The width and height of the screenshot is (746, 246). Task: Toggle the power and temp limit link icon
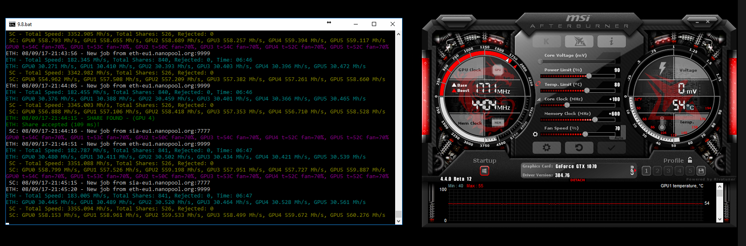538,84
